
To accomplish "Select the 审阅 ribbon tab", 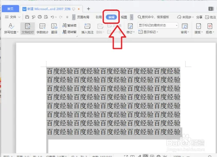I will coord(111,17).
